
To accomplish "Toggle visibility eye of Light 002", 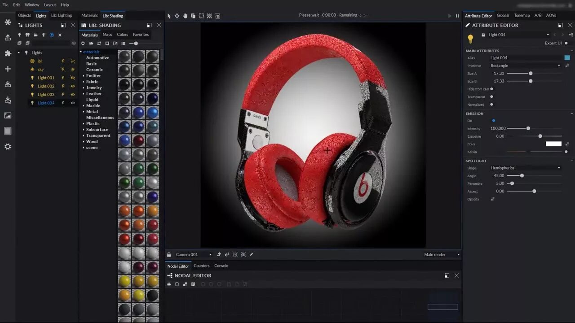I will point(73,86).
